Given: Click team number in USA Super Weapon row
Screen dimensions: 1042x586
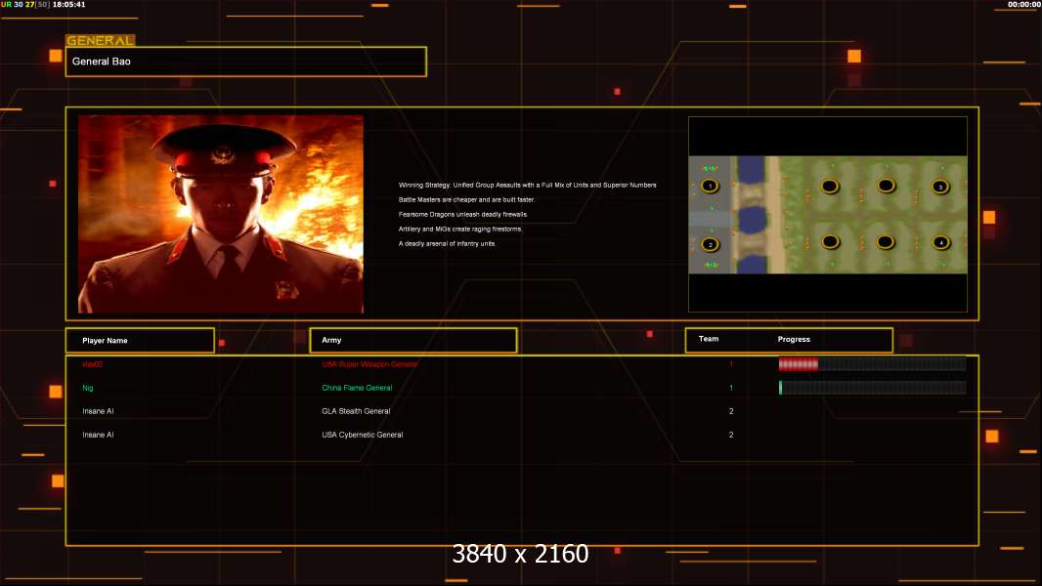Looking at the screenshot, I should click(x=731, y=364).
